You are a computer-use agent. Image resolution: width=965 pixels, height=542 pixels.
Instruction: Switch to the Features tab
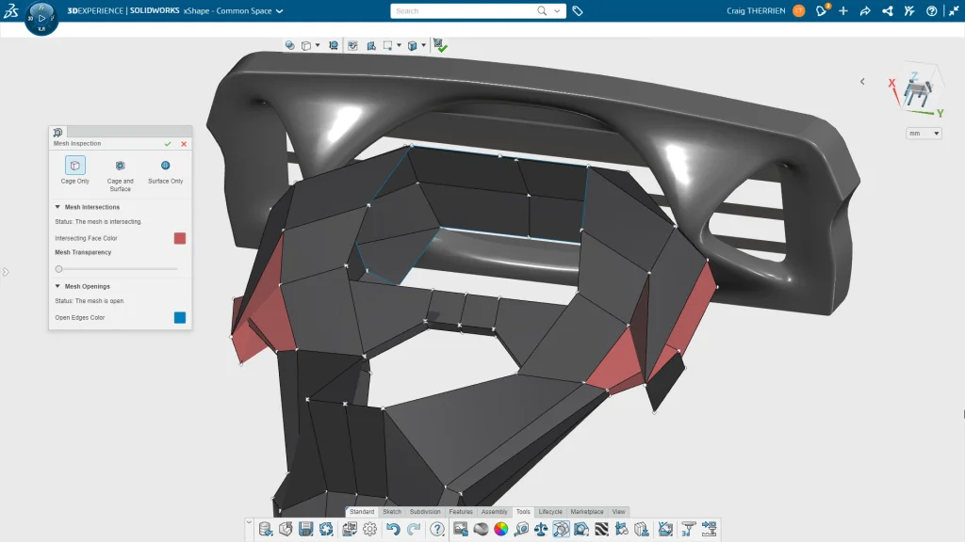coord(461,512)
